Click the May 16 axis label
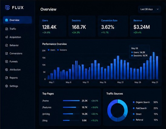166x129 pixels. coord(103,82)
